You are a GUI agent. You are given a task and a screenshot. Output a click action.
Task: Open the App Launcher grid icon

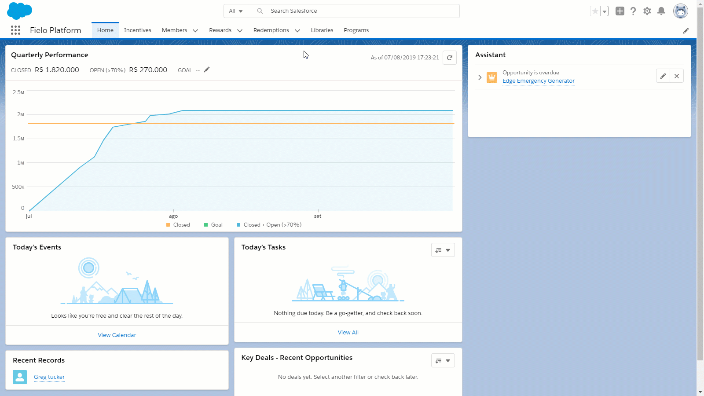[x=15, y=30]
